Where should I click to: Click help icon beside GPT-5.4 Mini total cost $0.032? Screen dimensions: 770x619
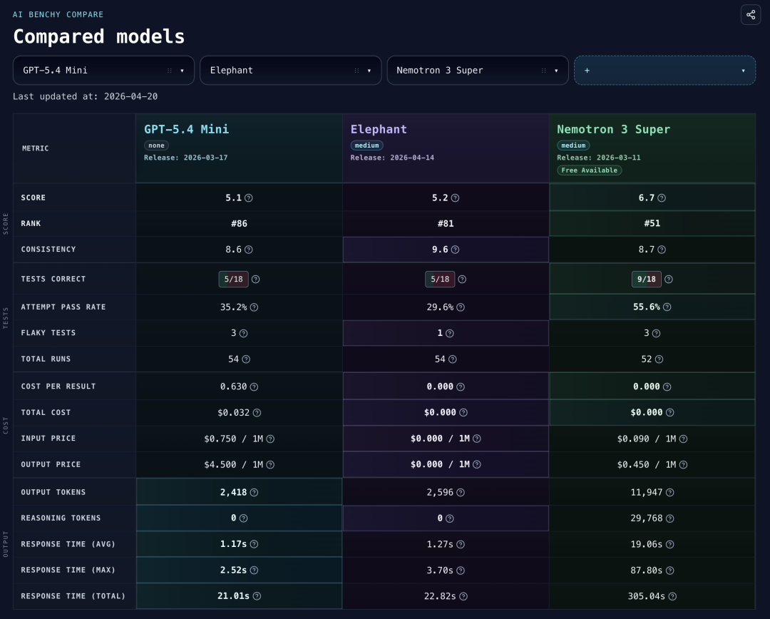click(257, 412)
